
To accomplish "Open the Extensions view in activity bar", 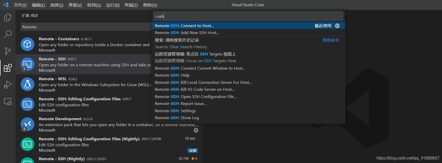I will click(x=8, y=68).
